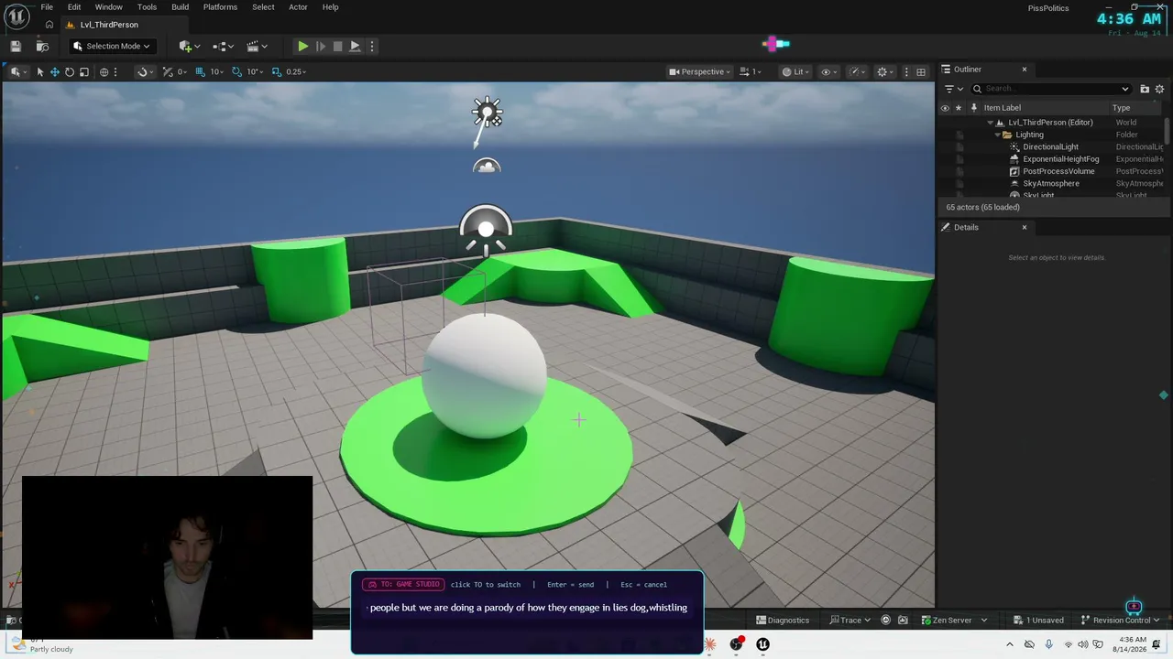Open play options three-dot menu
The height and width of the screenshot is (659, 1173).
pyautogui.click(x=371, y=46)
